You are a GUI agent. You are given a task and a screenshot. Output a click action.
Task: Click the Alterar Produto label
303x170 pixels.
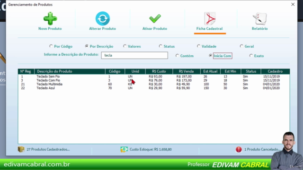pyautogui.click(x=102, y=28)
